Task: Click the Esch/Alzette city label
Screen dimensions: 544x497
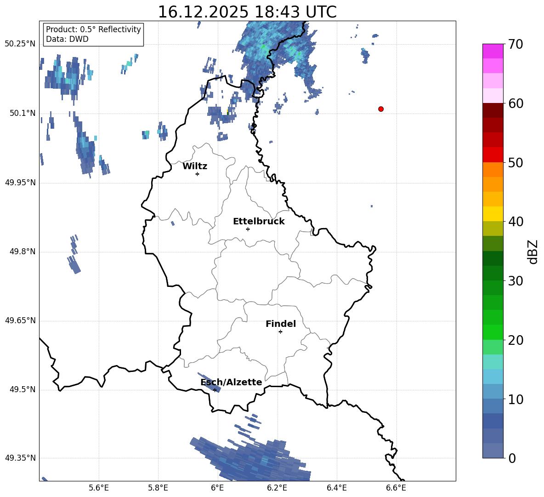Action: 231,383
